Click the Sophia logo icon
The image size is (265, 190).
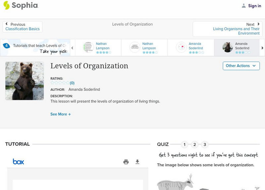coord(7,5)
